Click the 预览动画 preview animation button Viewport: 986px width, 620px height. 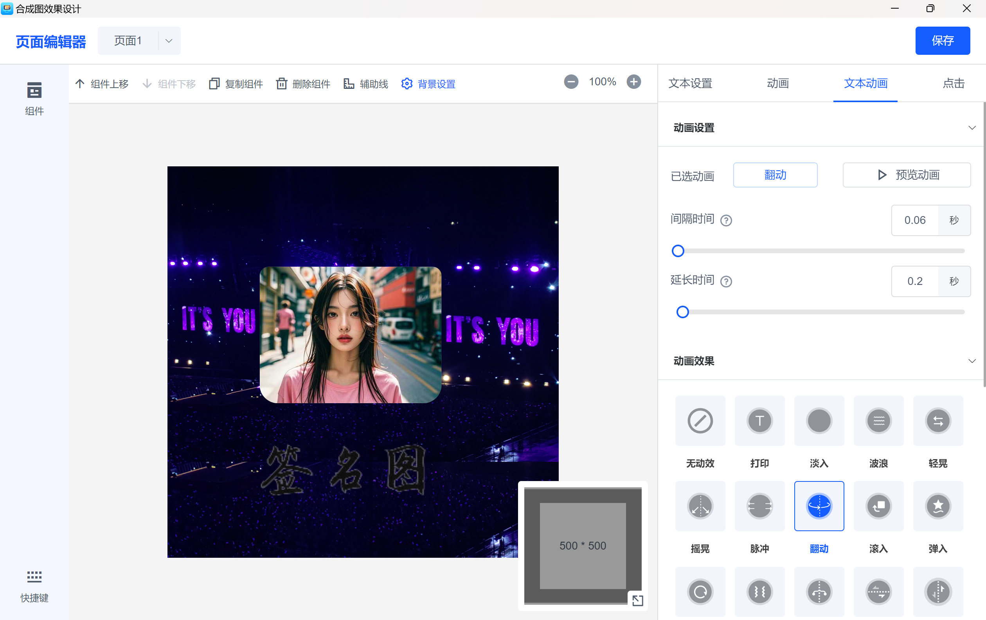click(x=907, y=175)
